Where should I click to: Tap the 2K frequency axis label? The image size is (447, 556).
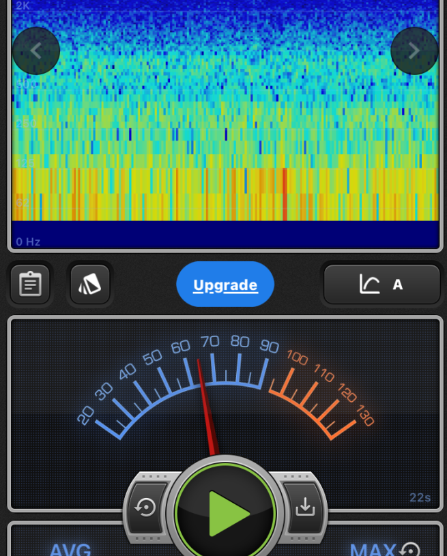23,6
